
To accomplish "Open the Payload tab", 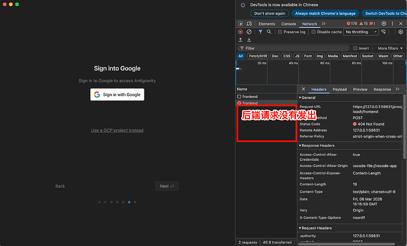I will click(x=340, y=89).
